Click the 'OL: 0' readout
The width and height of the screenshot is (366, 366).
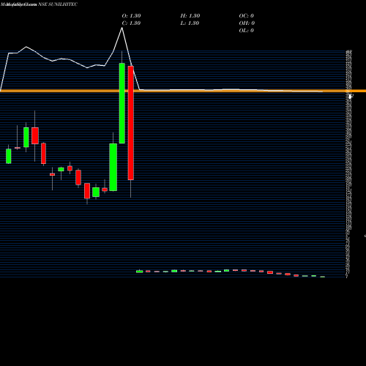pos(246,31)
